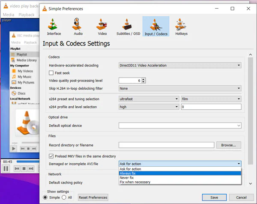
Task: Select Discs in the video's sidebar
Action: point(19,93)
